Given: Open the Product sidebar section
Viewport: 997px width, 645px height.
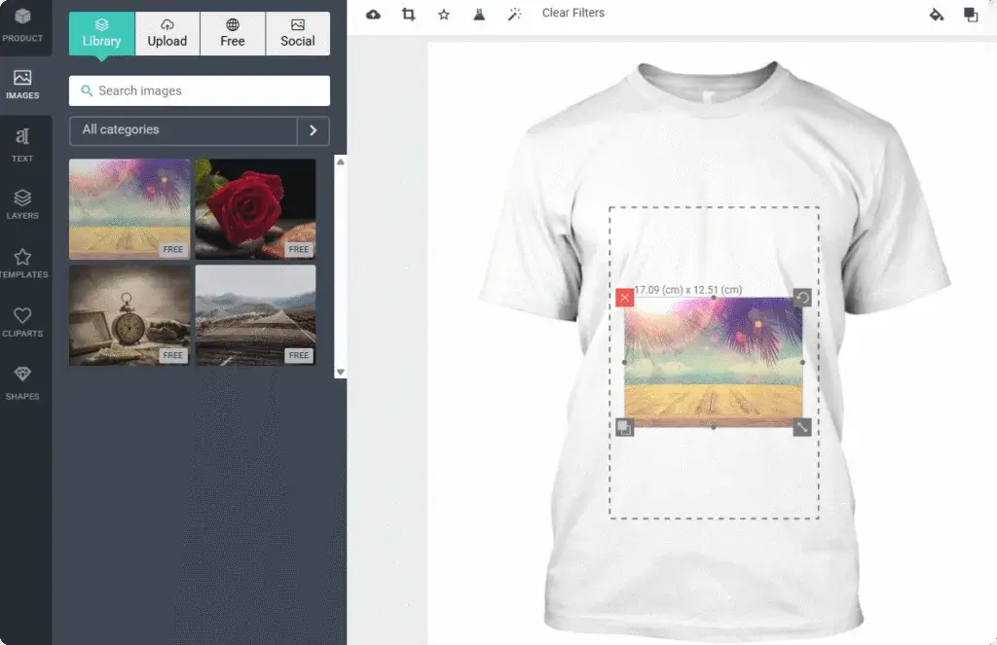Looking at the screenshot, I should point(23,25).
